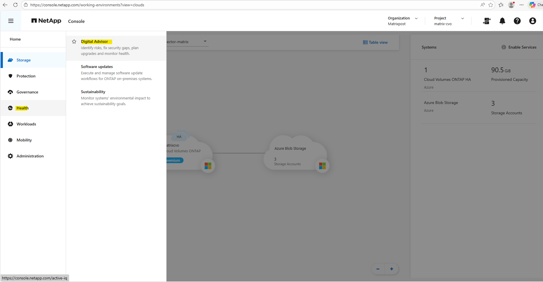Select Governance menu item
This screenshot has height=282, width=543.
pyautogui.click(x=33, y=92)
